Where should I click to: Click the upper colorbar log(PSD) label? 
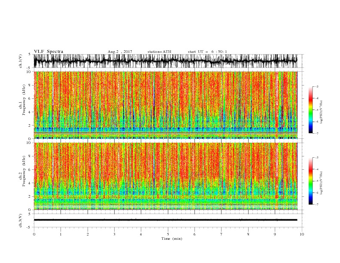coord(322,112)
